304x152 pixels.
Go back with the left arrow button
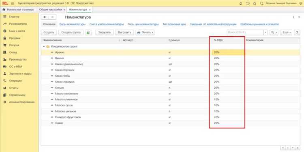tap(45, 17)
